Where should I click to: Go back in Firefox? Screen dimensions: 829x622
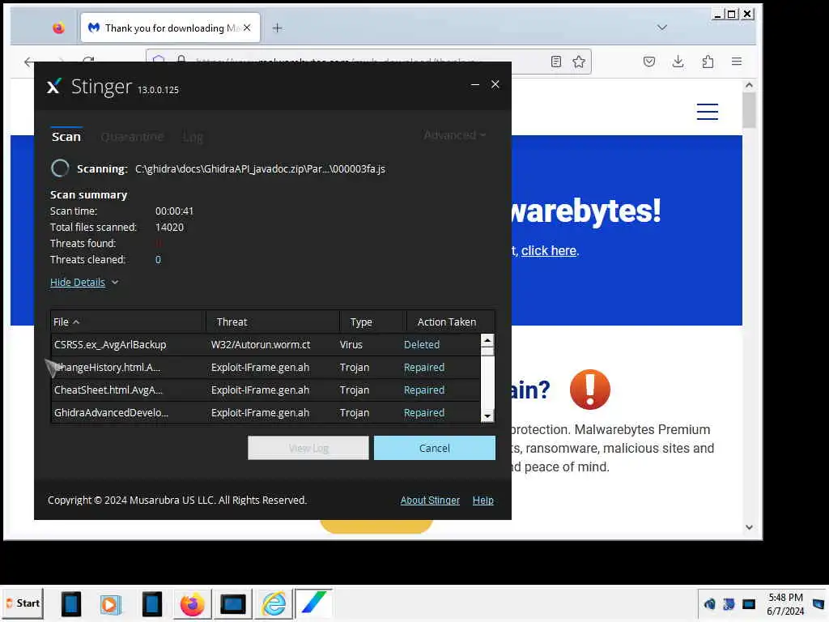(x=29, y=62)
